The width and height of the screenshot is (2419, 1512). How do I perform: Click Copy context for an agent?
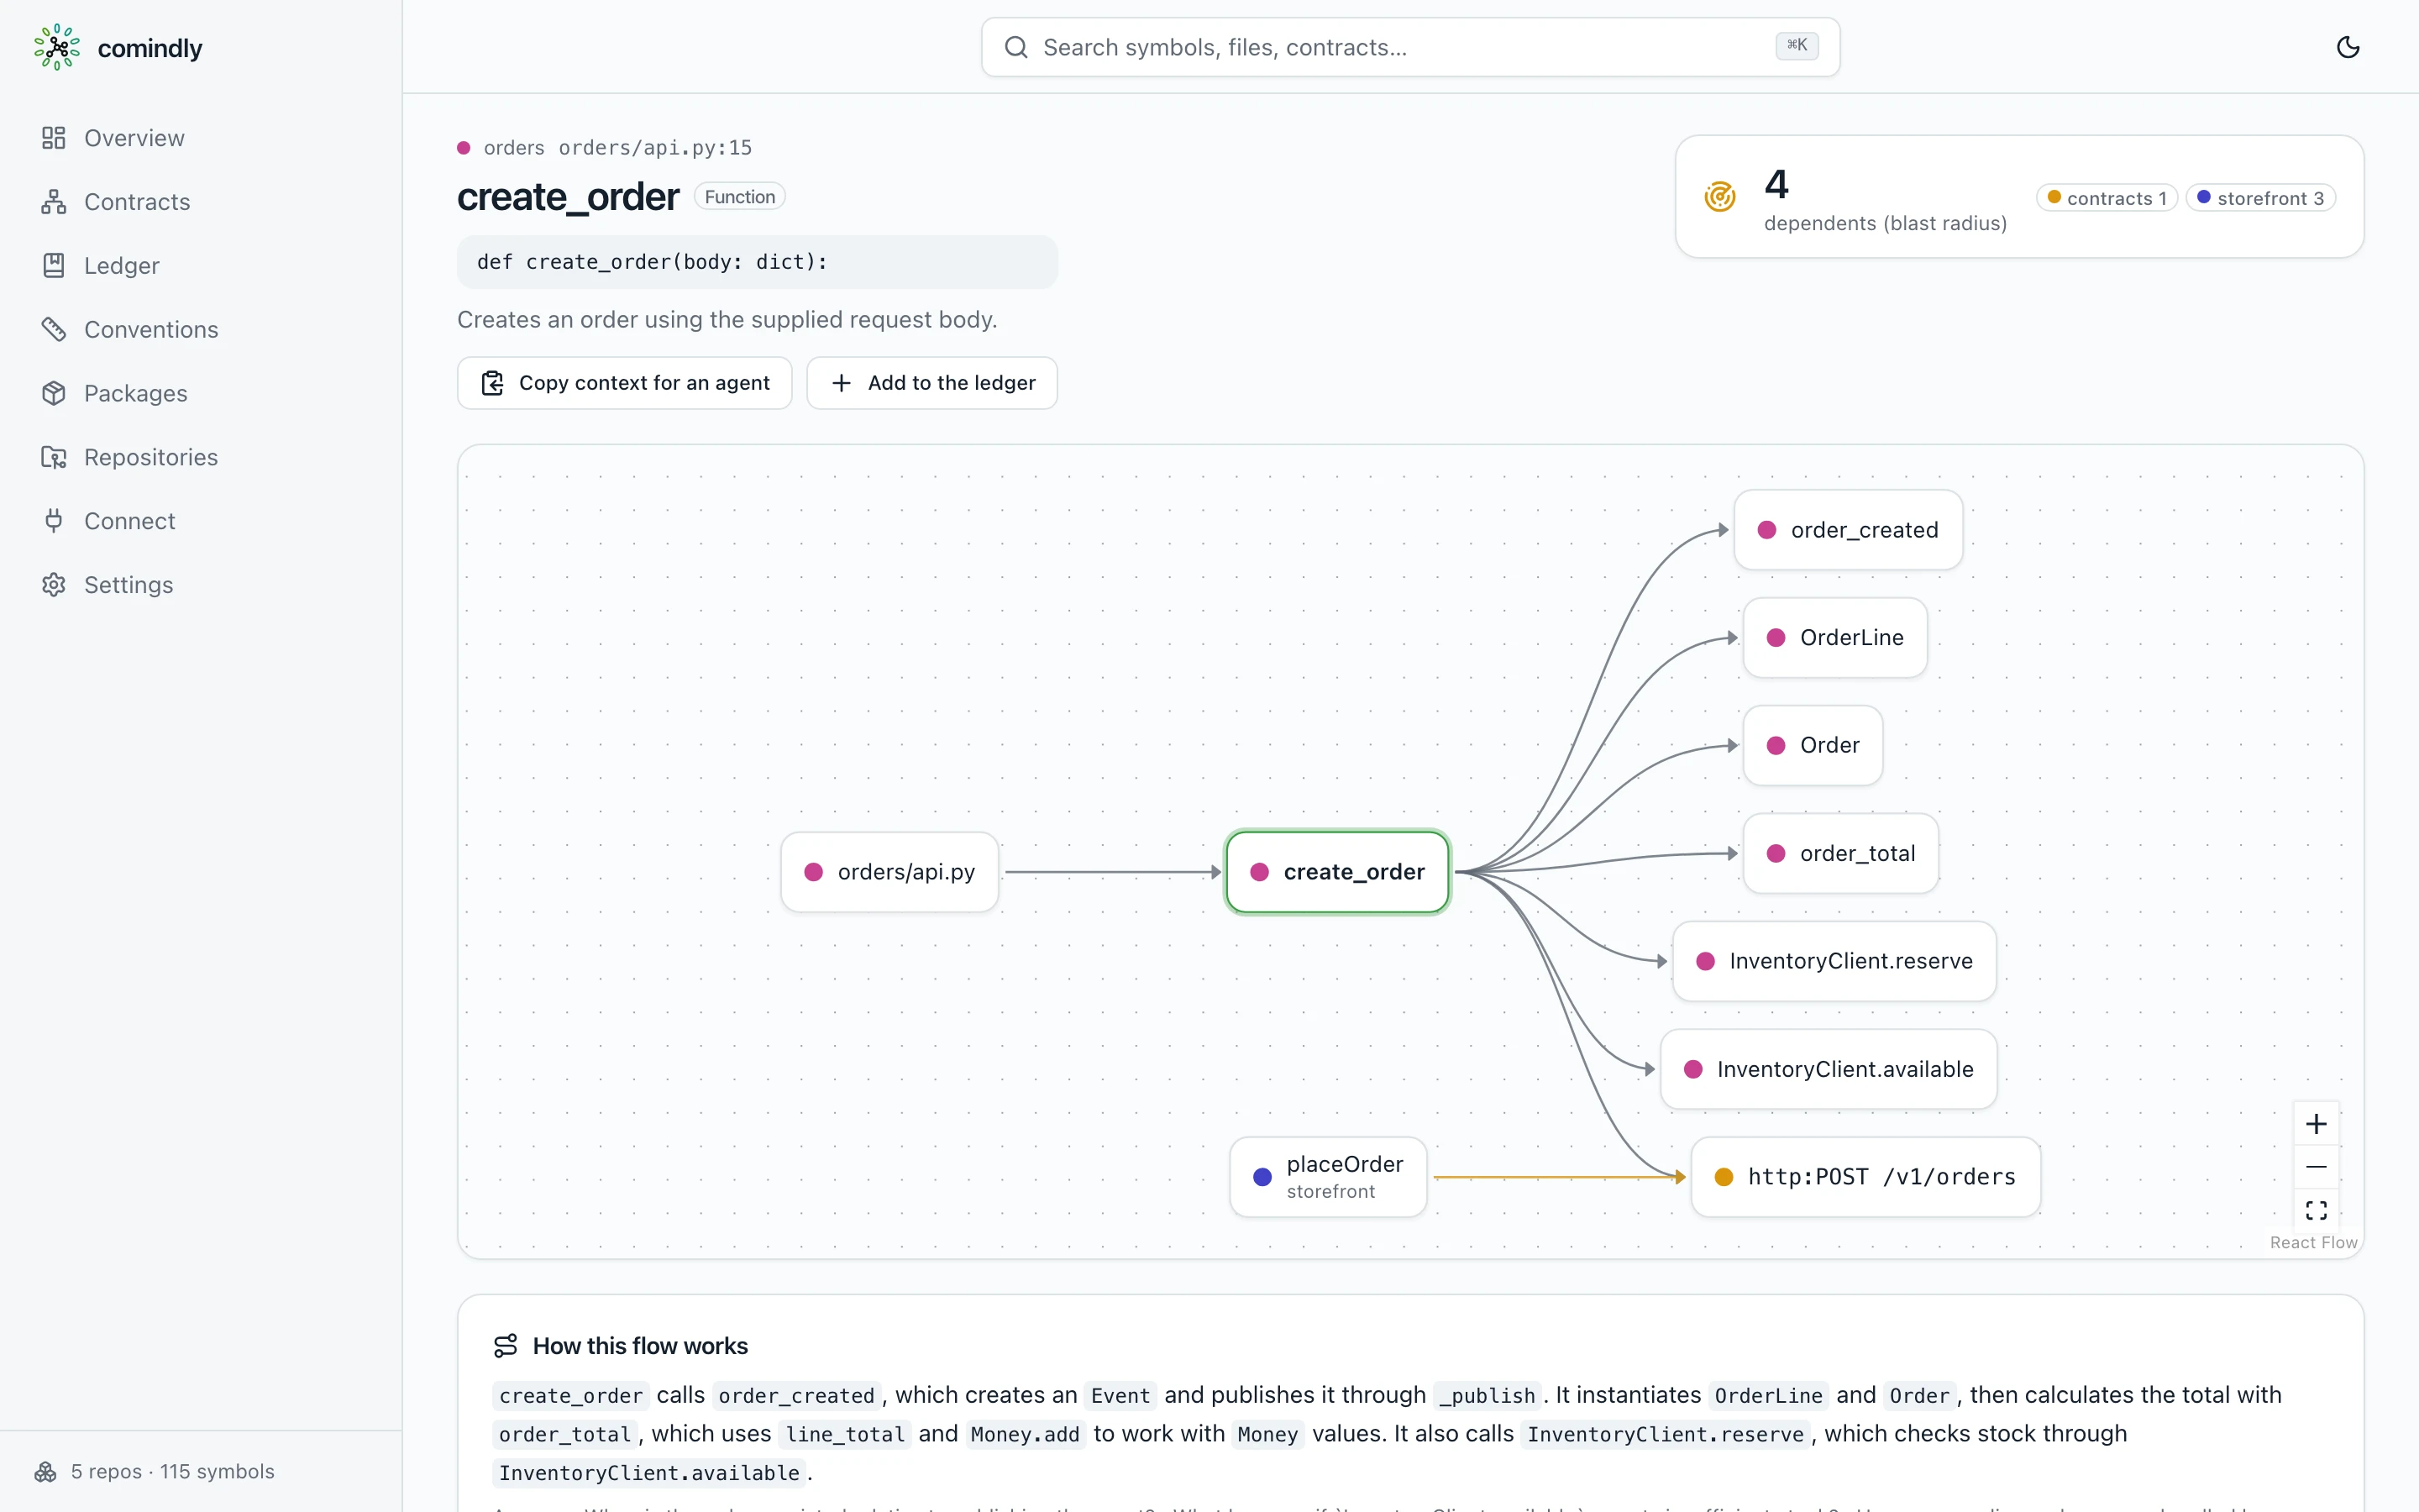click(x=625, y=383)
